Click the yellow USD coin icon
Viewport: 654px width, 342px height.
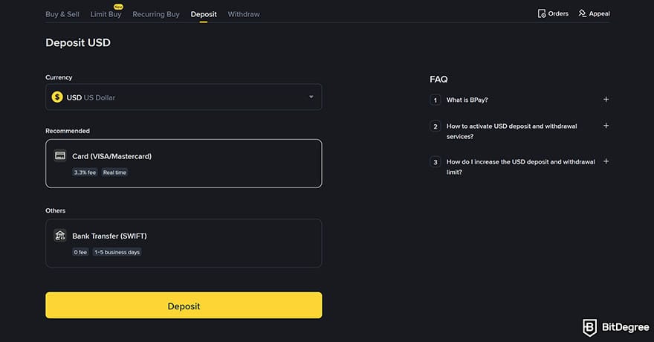[x=57, y=97]
